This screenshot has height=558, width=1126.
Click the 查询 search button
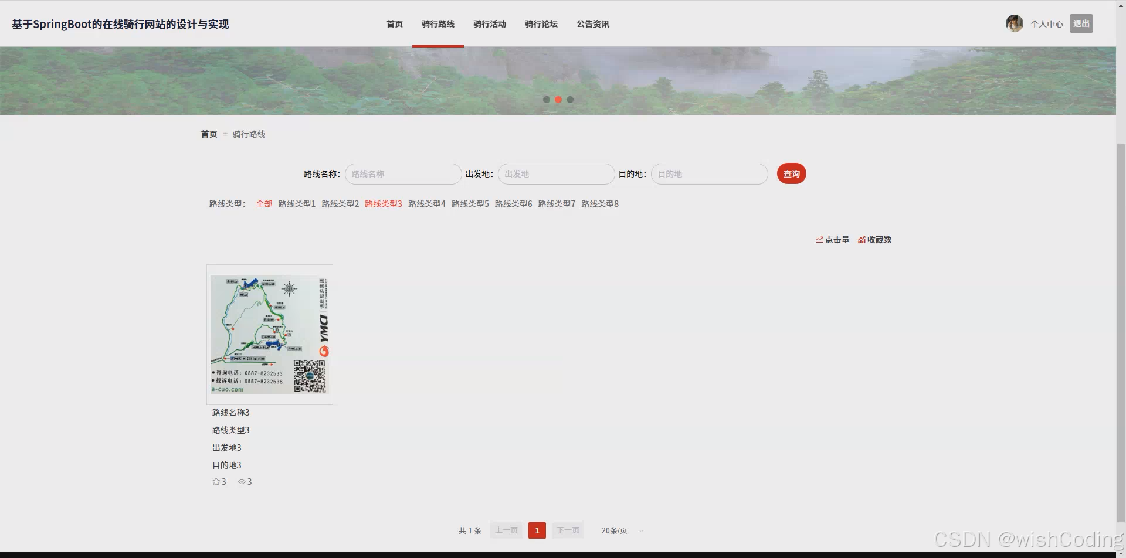tap(791, 173)
